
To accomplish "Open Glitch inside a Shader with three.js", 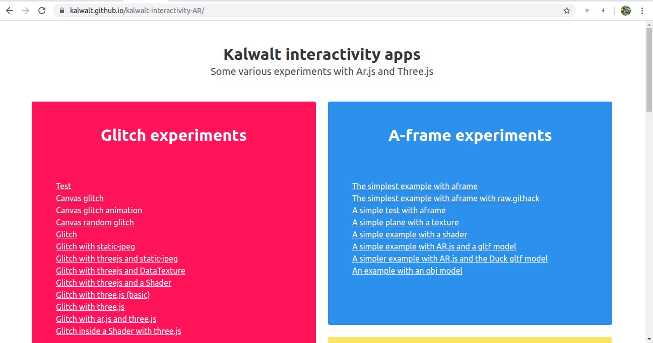I will click(118, 331).
